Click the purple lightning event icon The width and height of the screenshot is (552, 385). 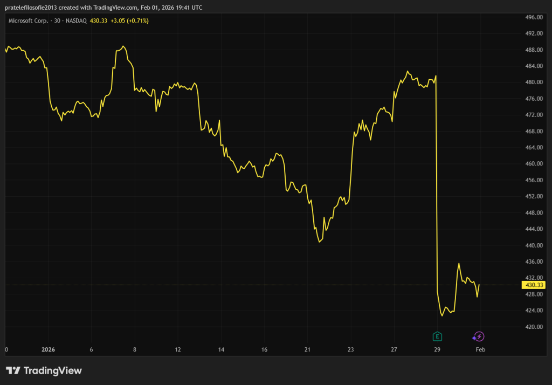pos(479,337)
